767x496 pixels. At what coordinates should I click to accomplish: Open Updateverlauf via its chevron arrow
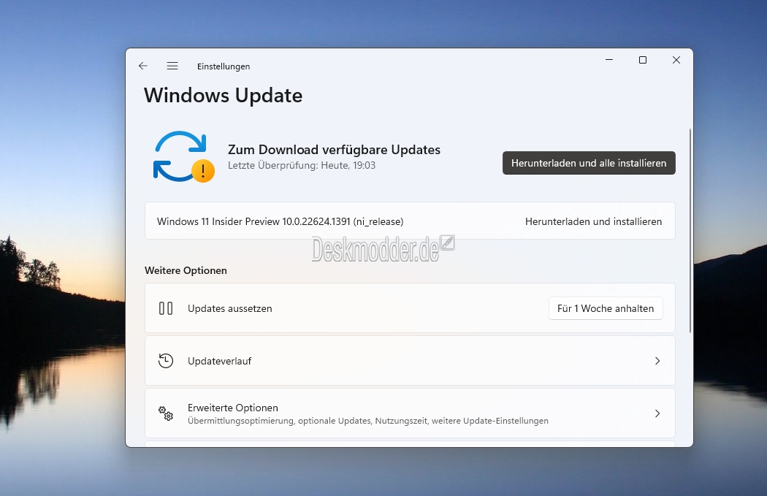[657, 361]
